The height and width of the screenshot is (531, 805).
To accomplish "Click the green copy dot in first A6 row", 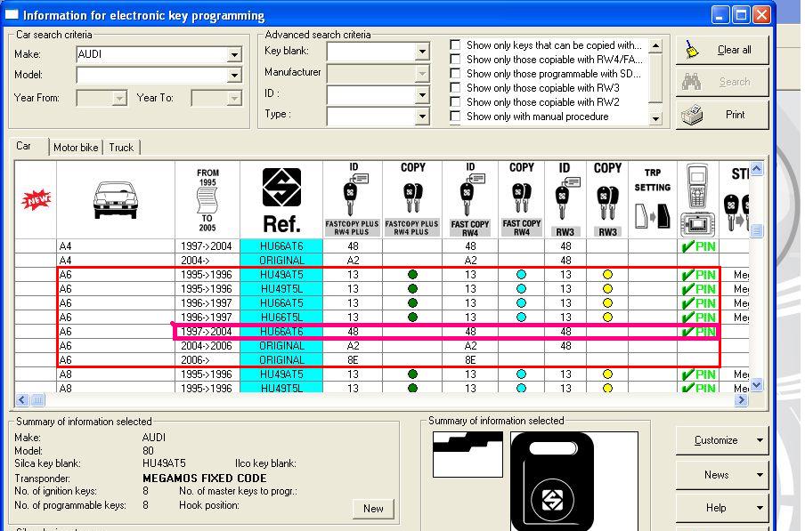I will click(x=412, y=275).
